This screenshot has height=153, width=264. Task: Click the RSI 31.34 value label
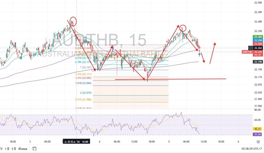coord(258,134)
